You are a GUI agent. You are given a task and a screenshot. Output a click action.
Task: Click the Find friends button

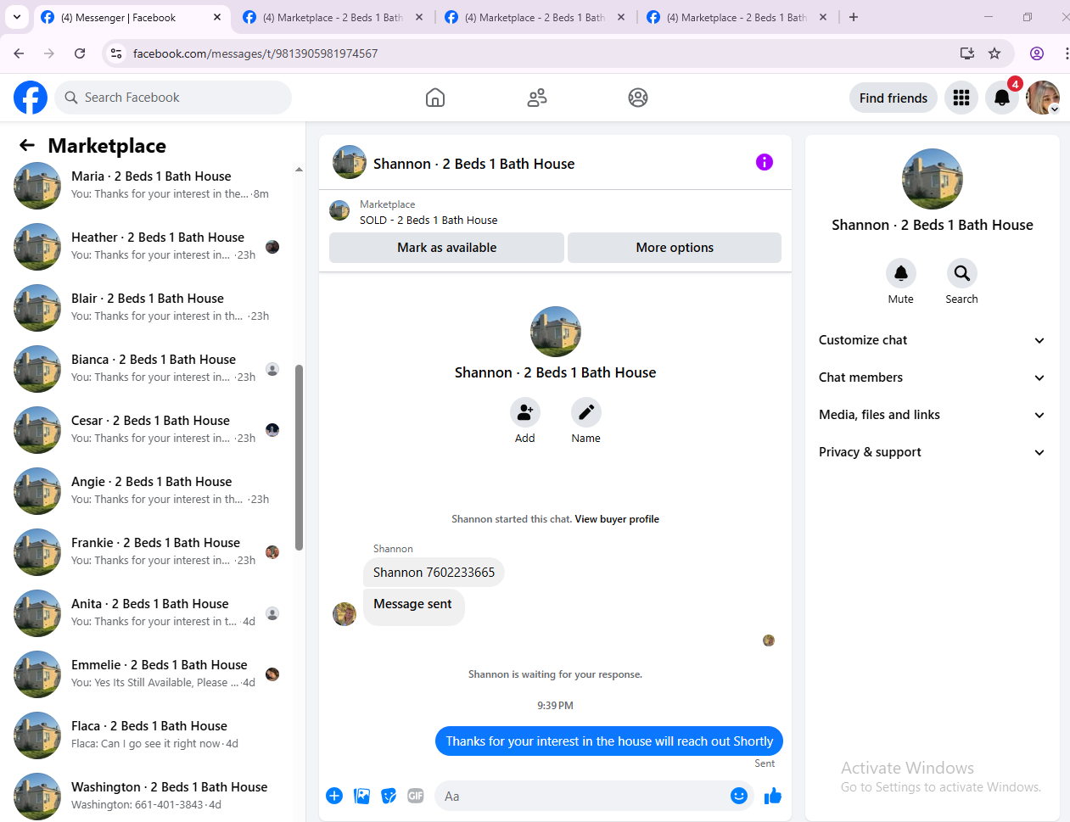894,98
